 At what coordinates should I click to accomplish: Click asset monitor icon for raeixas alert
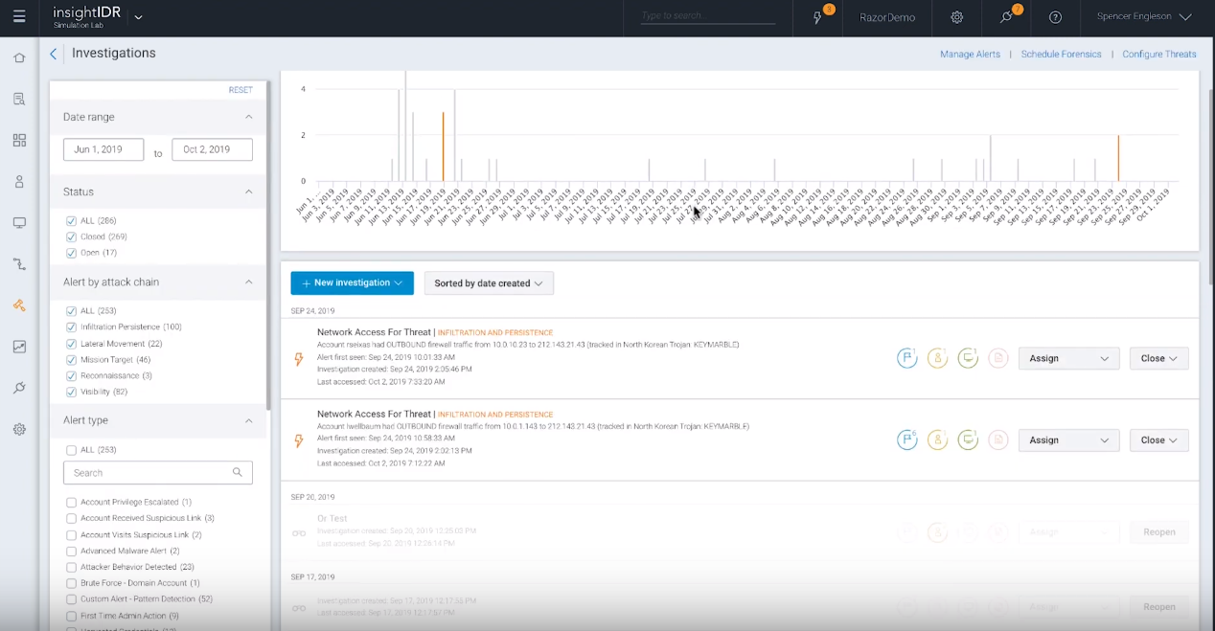tap(968, 358)
